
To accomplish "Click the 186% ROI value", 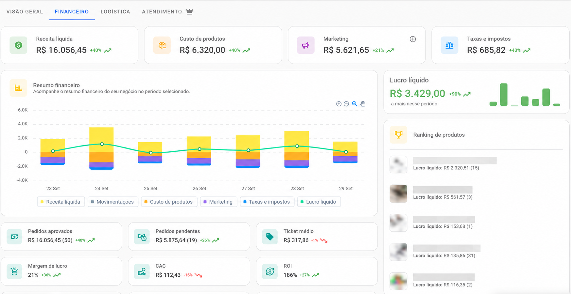I will [290, 275].
